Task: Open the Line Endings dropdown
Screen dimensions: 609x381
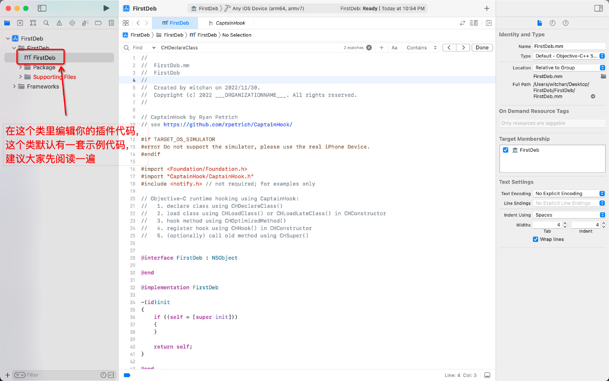Action: pyautogui.click(x=569, y=203)
